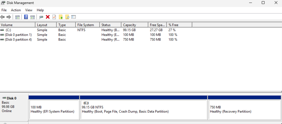The image size is (282, 124).
Task: Close the Disk Management window
Action: point(276,3)
